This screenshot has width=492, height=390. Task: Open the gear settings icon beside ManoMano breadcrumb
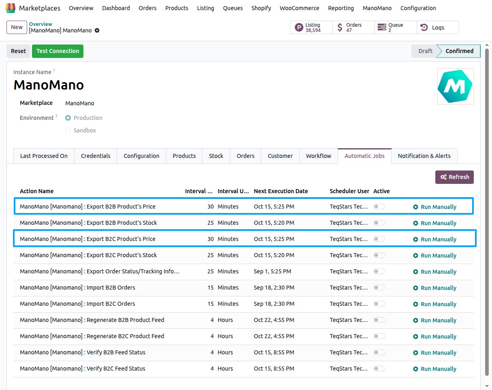(x=97, y=30)
